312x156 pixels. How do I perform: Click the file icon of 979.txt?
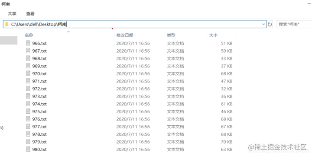click(28, 141)
